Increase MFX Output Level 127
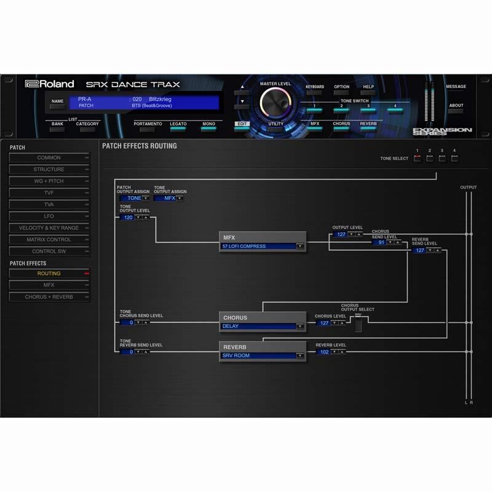This screenshot has width=492, height=492. [359, 234]
